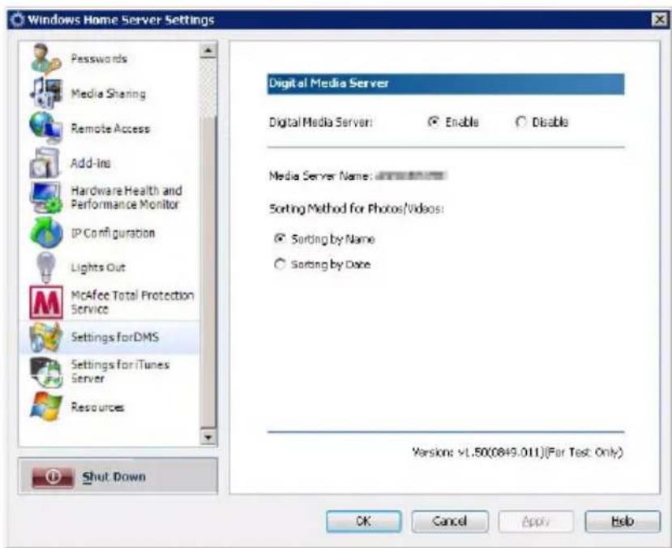Click the Passwords user-and-key icon
This screenshot has height=548, width=672.
tap(46, 58)
